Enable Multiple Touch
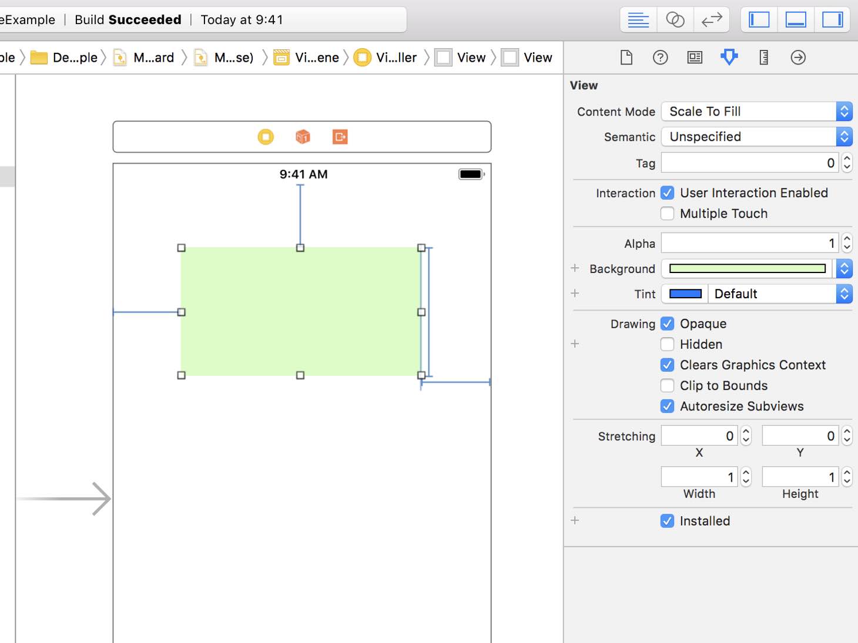 point(668,213)
